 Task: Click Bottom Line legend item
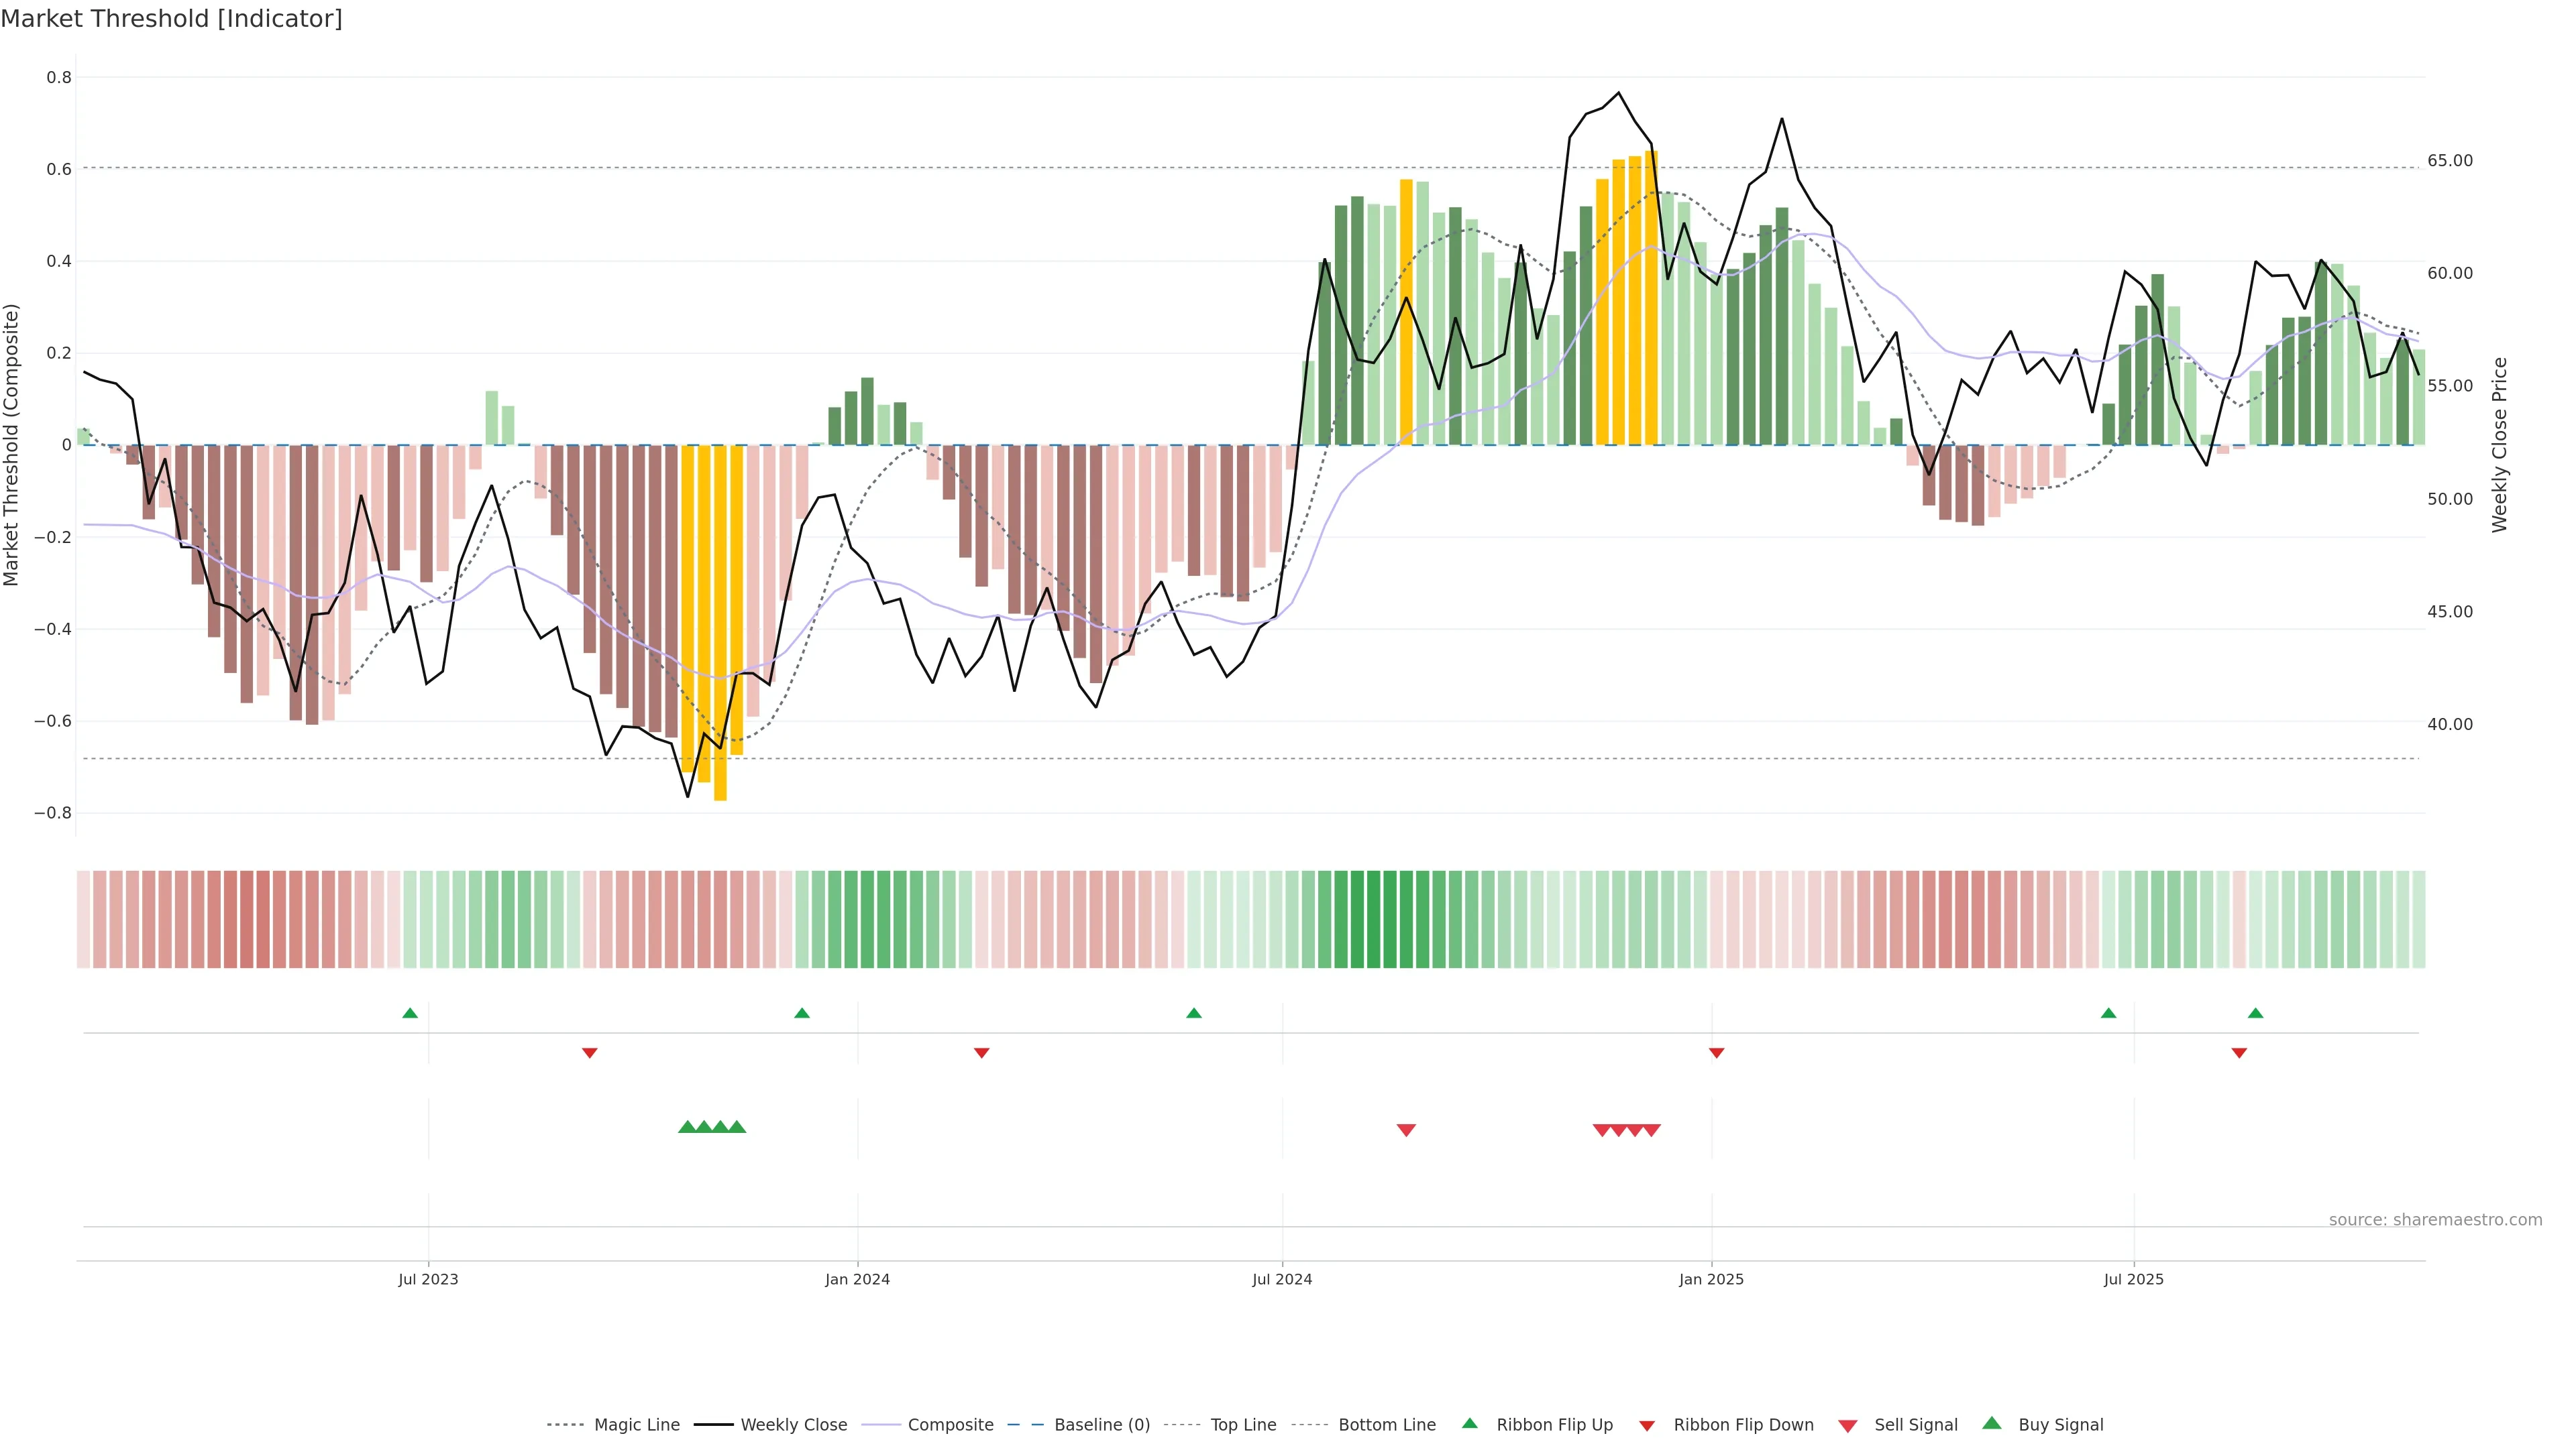coord(1386,1425)
